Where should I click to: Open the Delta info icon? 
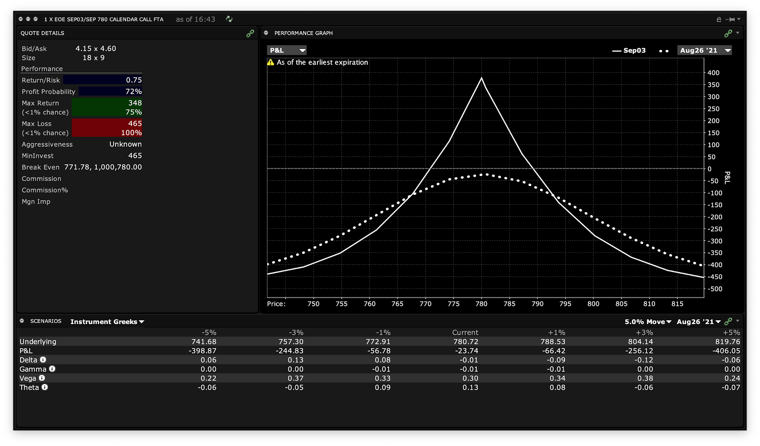click(x=43, y=360)
